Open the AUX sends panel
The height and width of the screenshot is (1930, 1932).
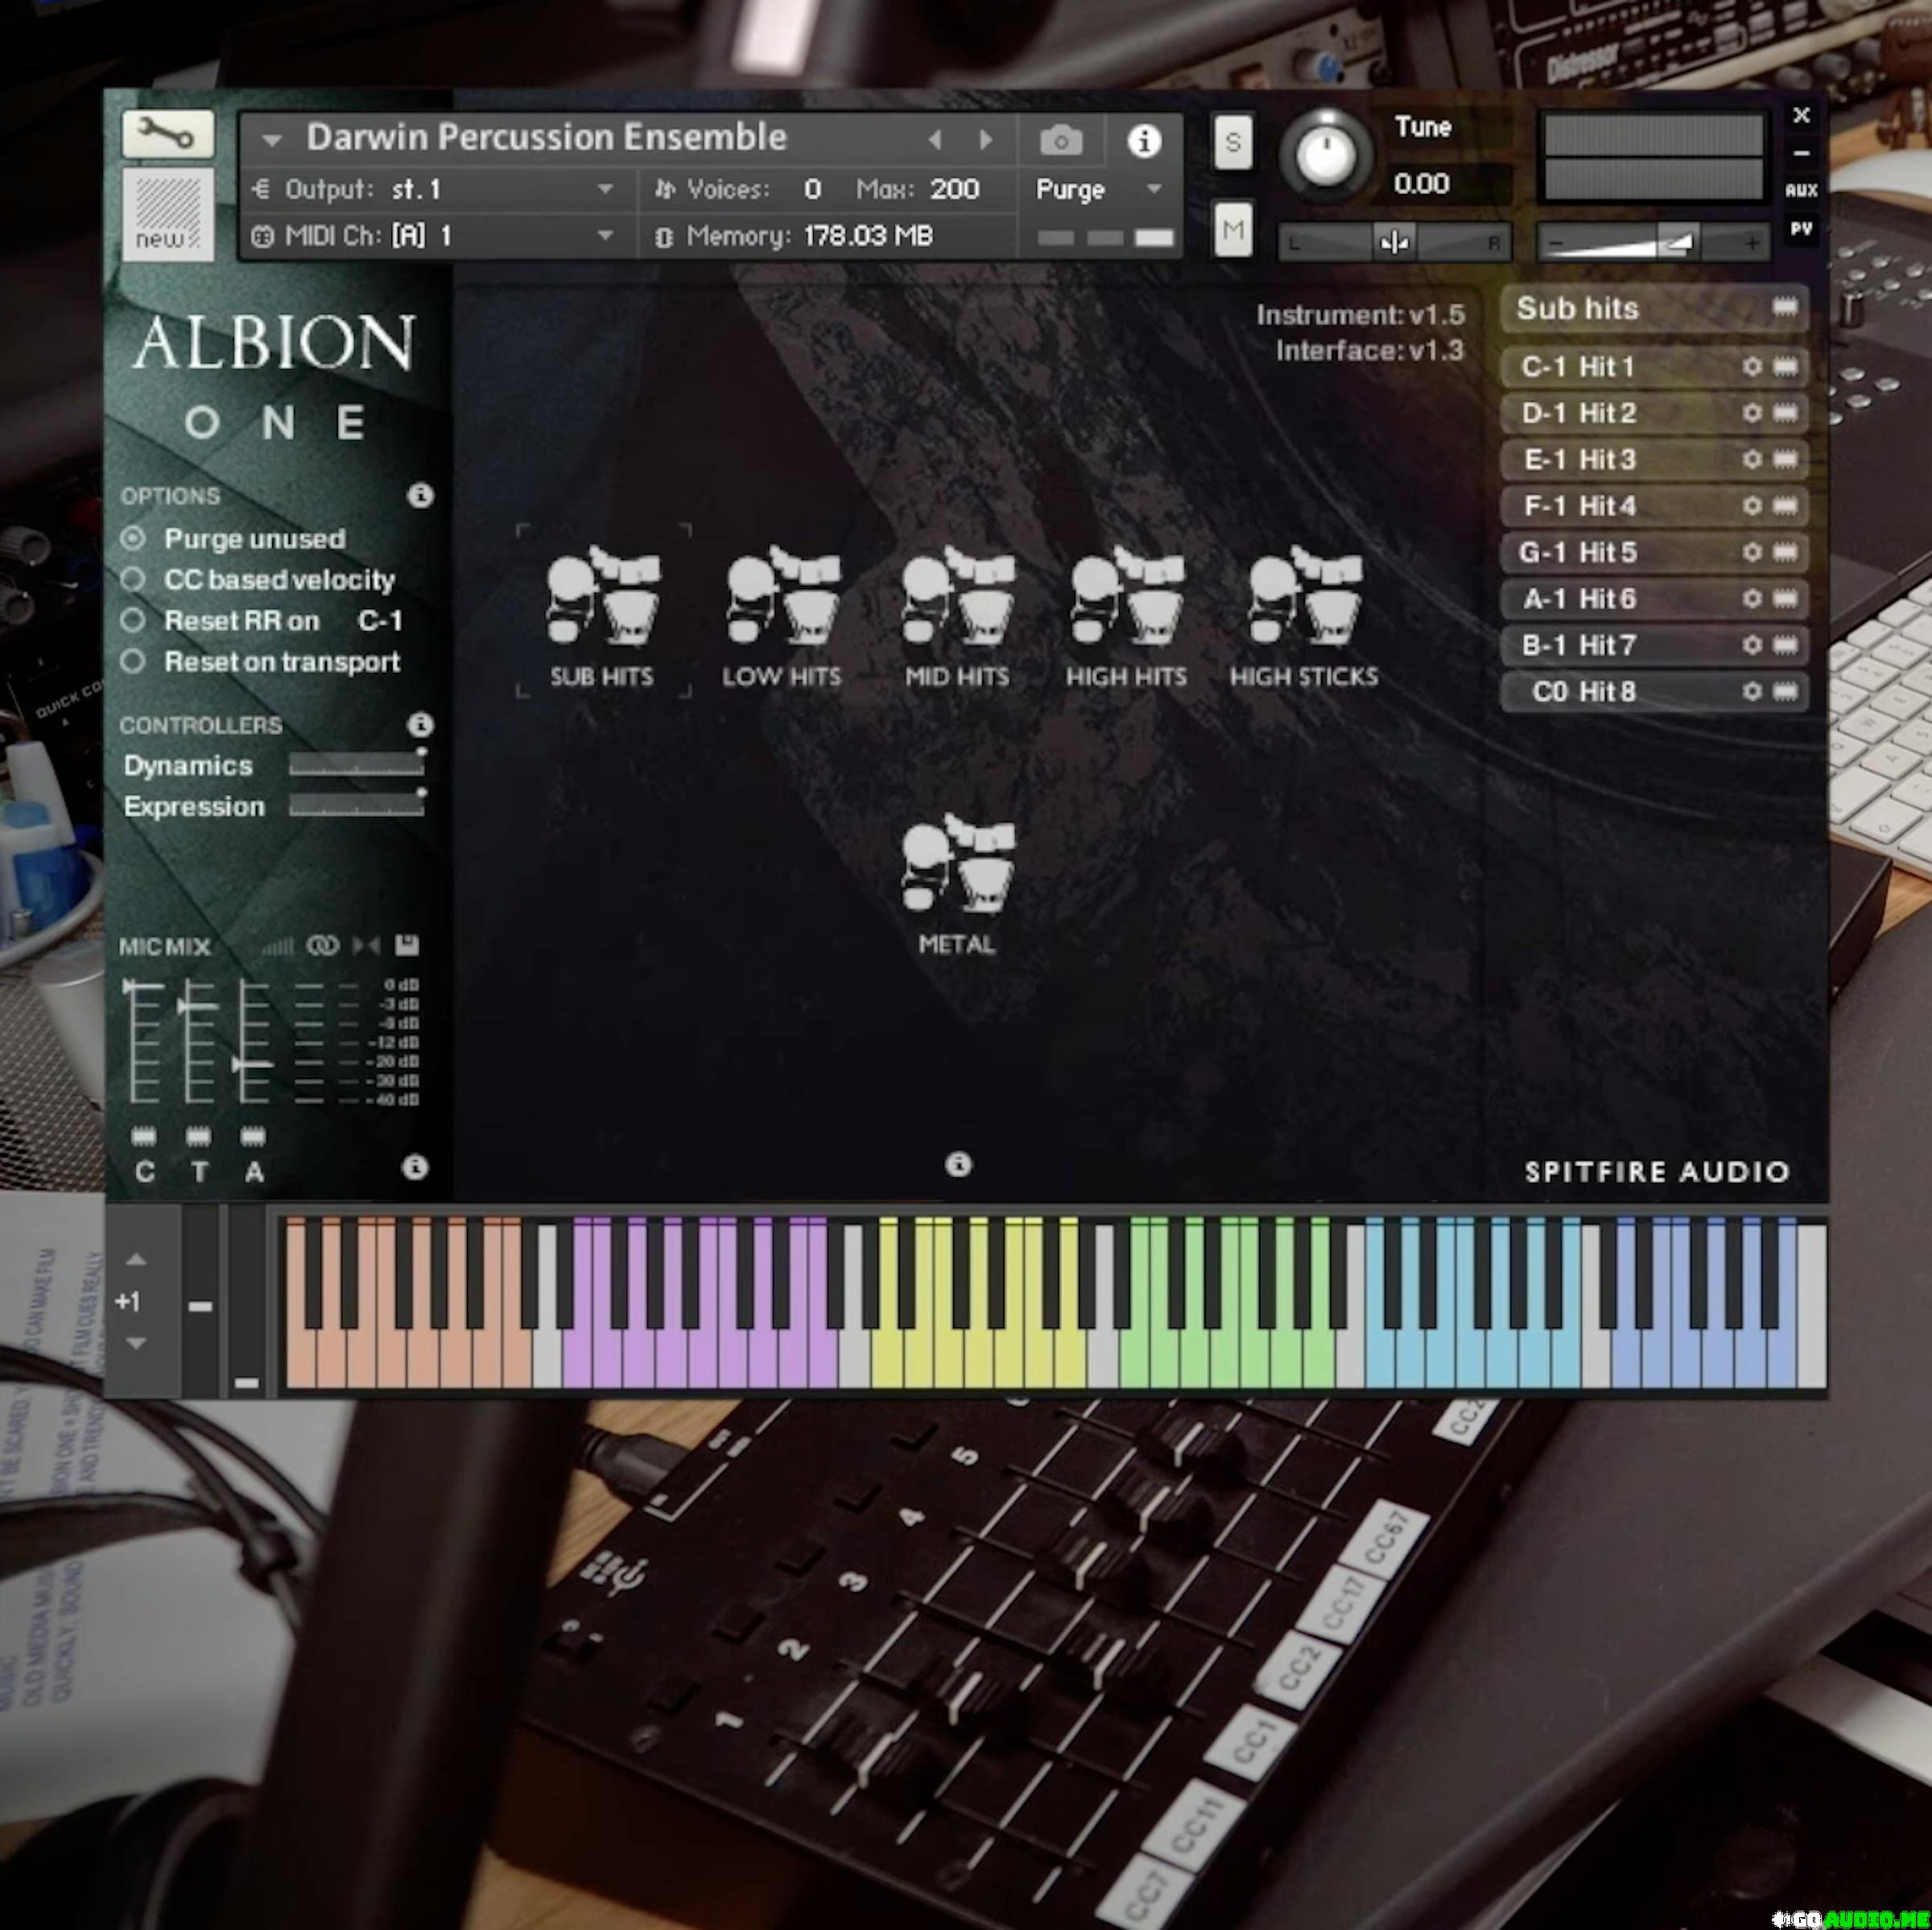click(1801, 190)
